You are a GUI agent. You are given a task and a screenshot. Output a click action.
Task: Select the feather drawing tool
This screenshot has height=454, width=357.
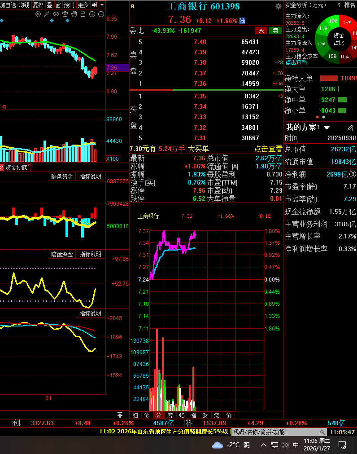point(47,14)
